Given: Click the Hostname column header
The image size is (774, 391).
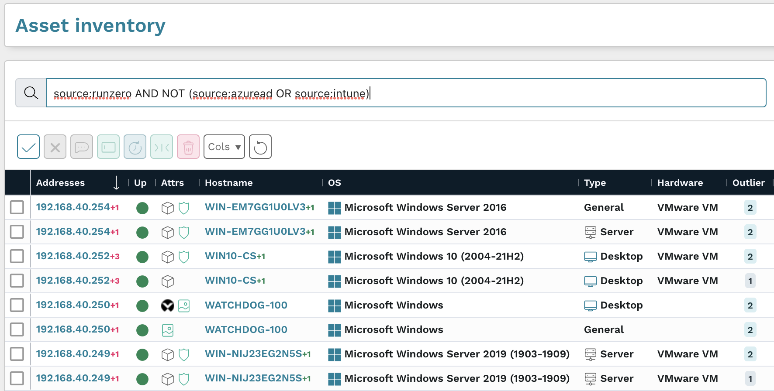Looking at the screenshot, I should [229, 183].
